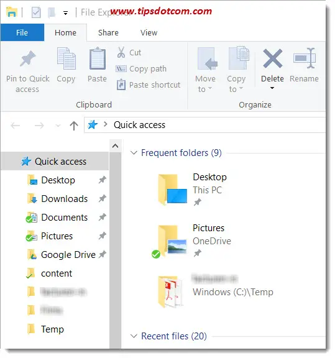Click the Copy path command

pos(141,69)
